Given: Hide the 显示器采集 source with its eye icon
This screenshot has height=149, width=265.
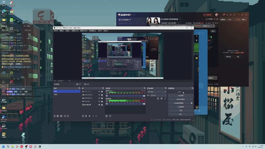Looking at the screenshot, I should (x=99, y=105).
